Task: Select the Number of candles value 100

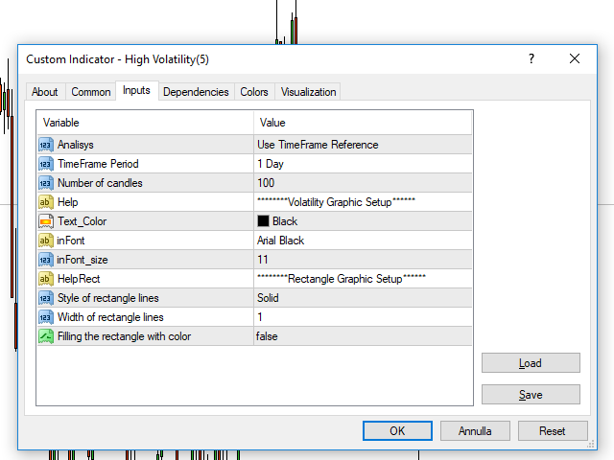Action: (266, 183)
